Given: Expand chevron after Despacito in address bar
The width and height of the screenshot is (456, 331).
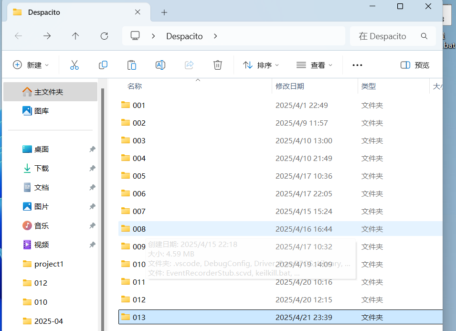Looking at the screenshot, I should coord(215,36).
